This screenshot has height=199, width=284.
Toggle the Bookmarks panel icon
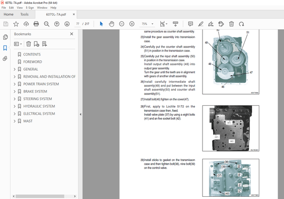[5, 48]
